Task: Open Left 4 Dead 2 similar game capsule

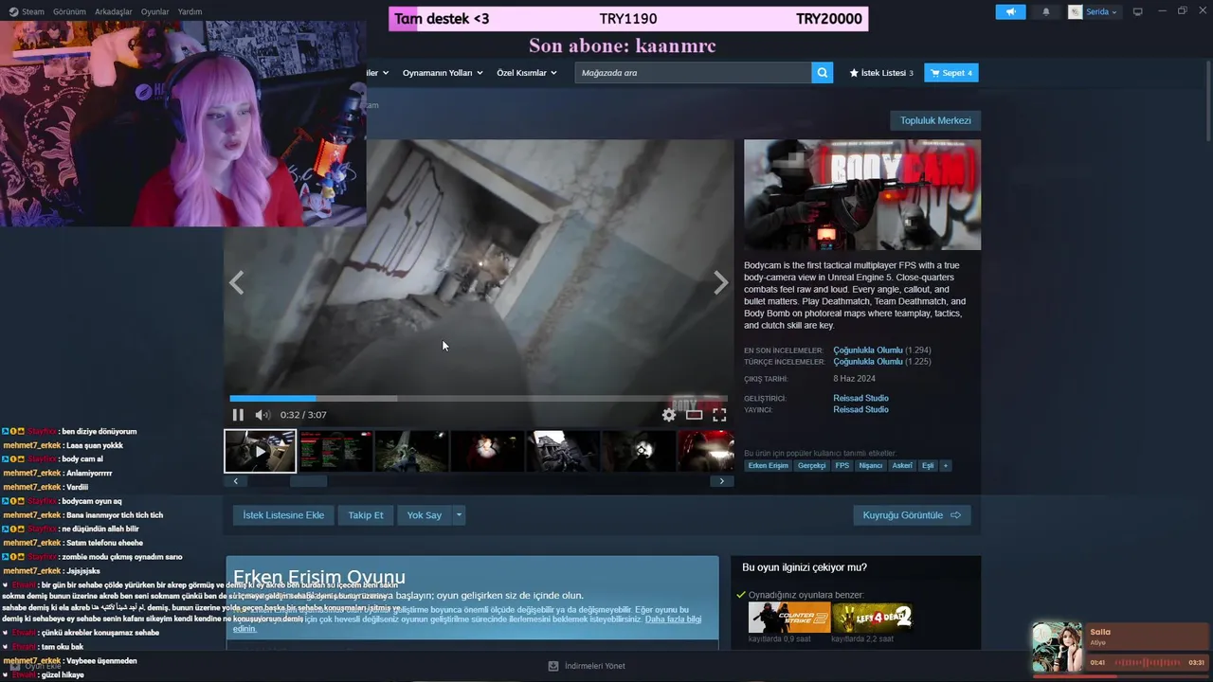Action: click(x=872, y=618)
